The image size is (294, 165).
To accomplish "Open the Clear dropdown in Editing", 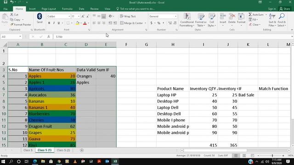I will pyautogui.click(x=254, y=24).
